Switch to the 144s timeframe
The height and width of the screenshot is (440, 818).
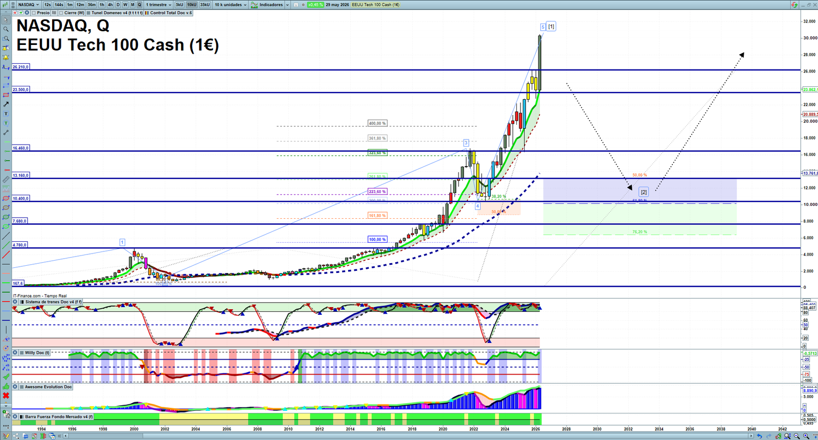[59, 5]
